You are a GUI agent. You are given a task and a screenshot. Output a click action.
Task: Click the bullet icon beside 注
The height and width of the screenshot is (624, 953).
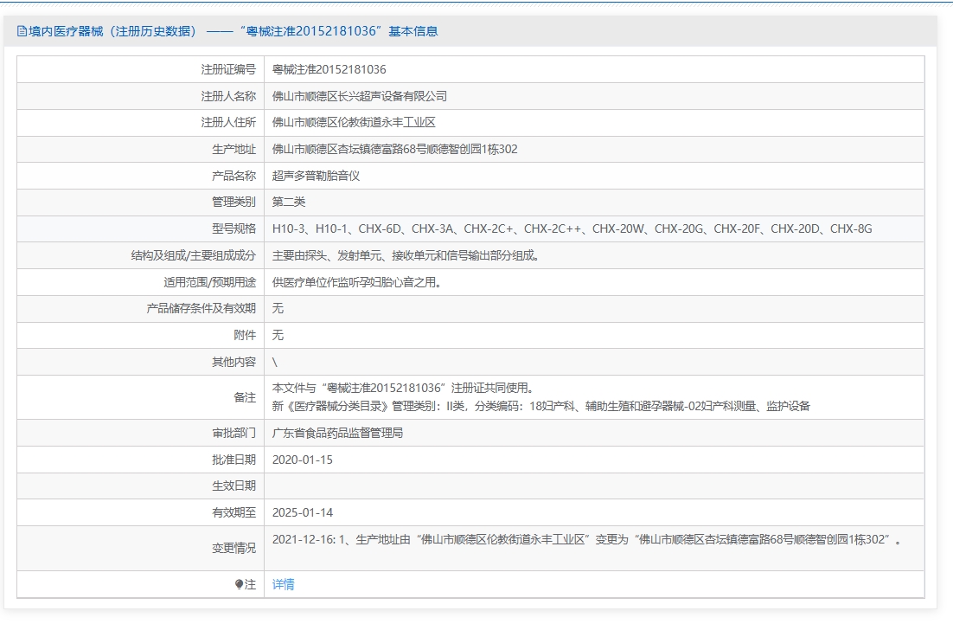coord(239,584)
